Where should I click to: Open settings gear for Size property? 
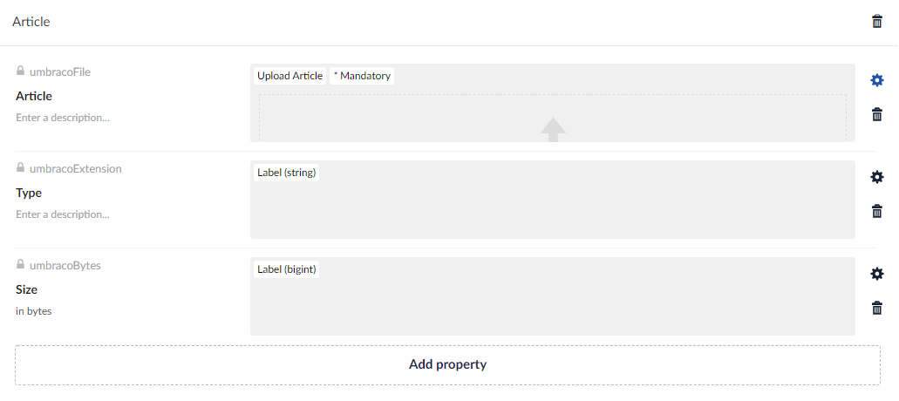[x=876, y=274]
